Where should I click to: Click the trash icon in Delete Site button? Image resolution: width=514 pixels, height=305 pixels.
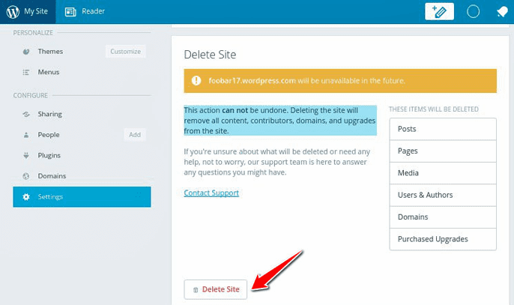[x=196, y=289]
